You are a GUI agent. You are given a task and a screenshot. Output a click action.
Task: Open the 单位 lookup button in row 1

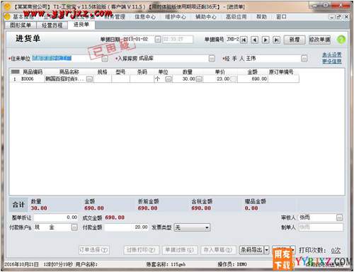click(x=169, y=79)
